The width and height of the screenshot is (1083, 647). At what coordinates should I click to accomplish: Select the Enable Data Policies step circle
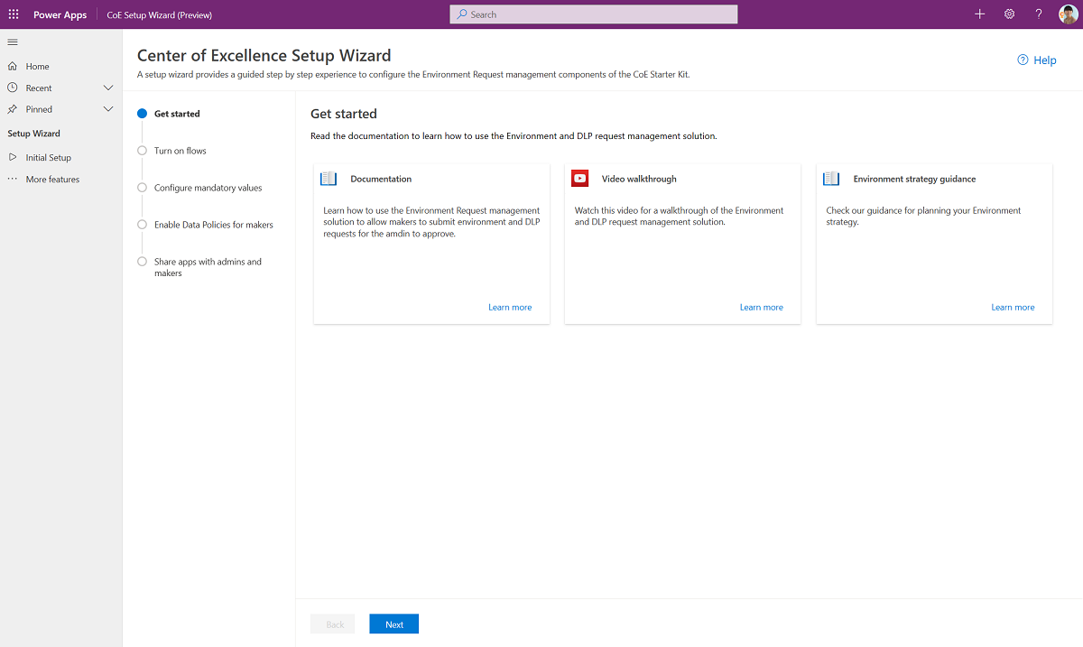pos(142,225)
